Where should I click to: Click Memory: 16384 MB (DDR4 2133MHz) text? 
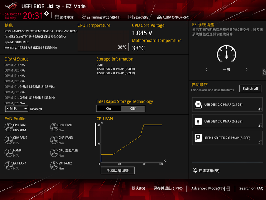pyautogui.click(x=31, y=47)
